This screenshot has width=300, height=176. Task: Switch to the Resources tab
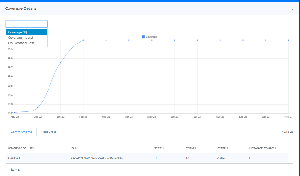pos(49,132)
